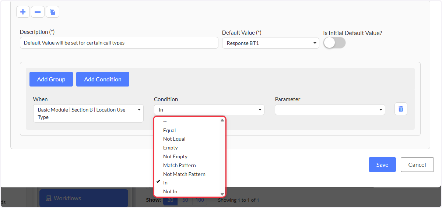
Task: Open the Default Value Response BT1 dropdown
Action: [x=271, y=43]
